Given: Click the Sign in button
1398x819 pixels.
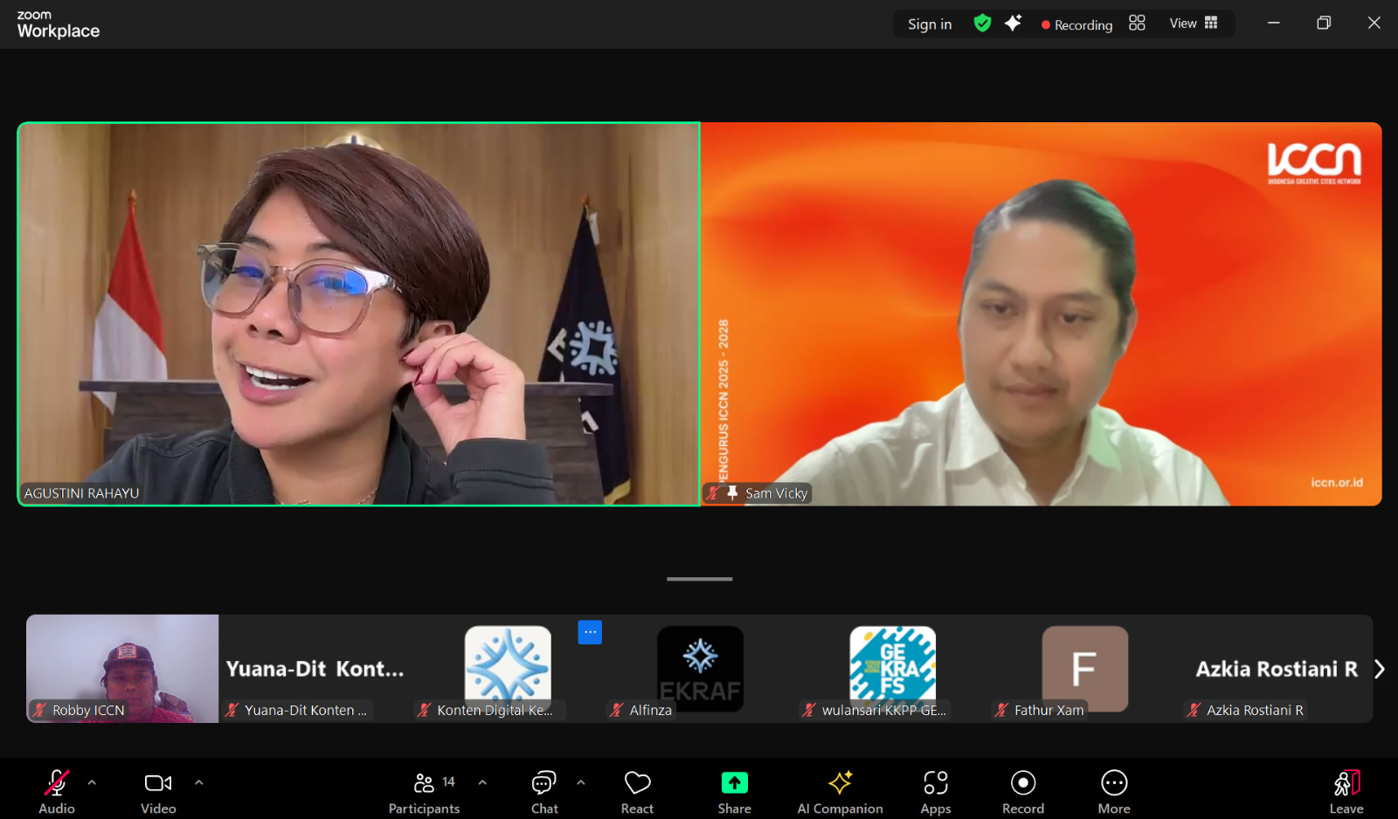Looking at the screenshot, I should (930, 24).
